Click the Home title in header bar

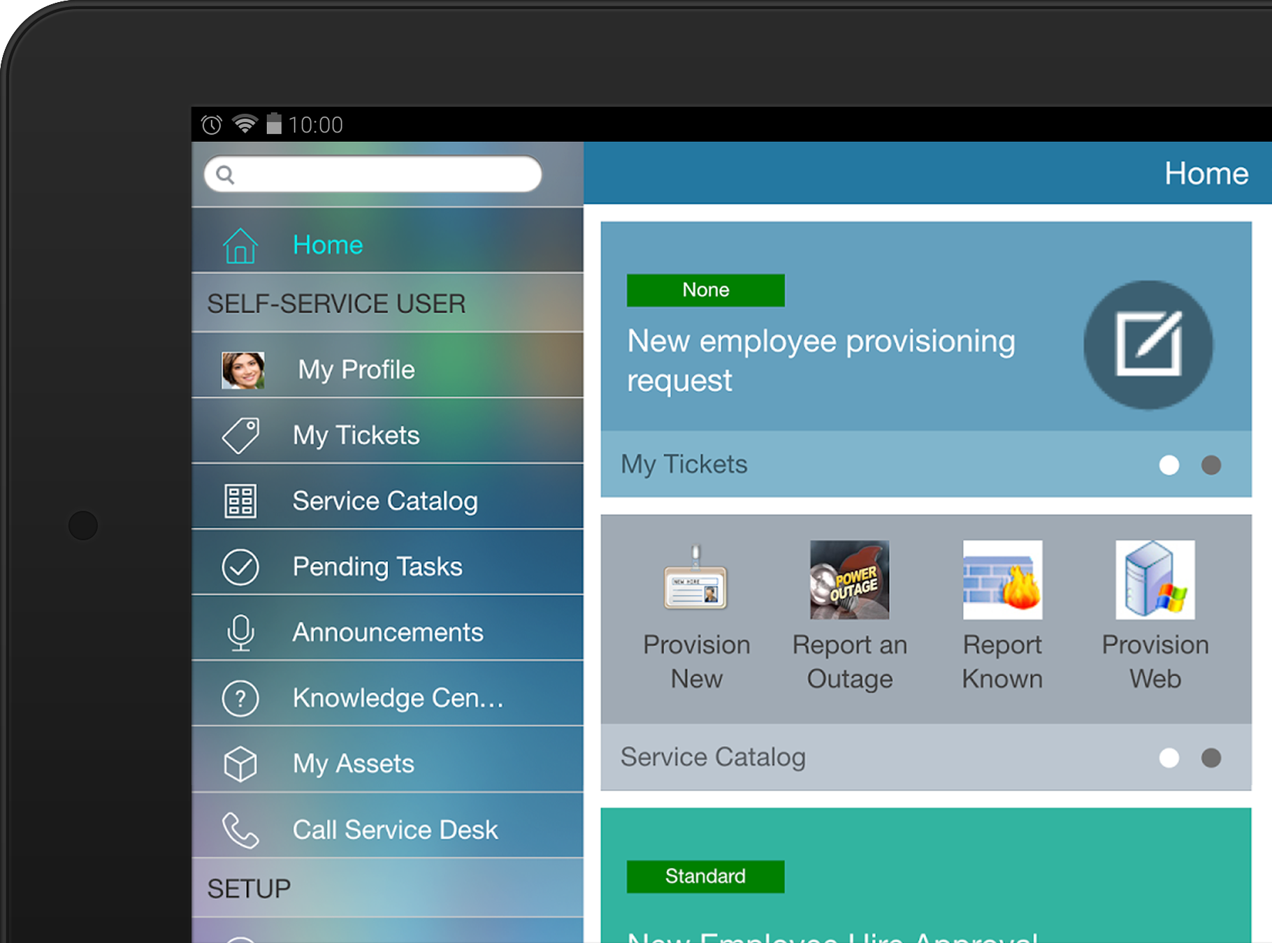pos(1206,174)
